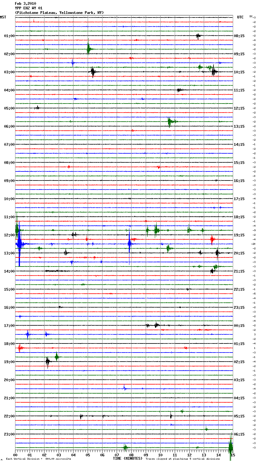Select the 17:00 MST row label
Image resolution: width=257 pixels, height=463 pixels.
(x=9, y=326)
